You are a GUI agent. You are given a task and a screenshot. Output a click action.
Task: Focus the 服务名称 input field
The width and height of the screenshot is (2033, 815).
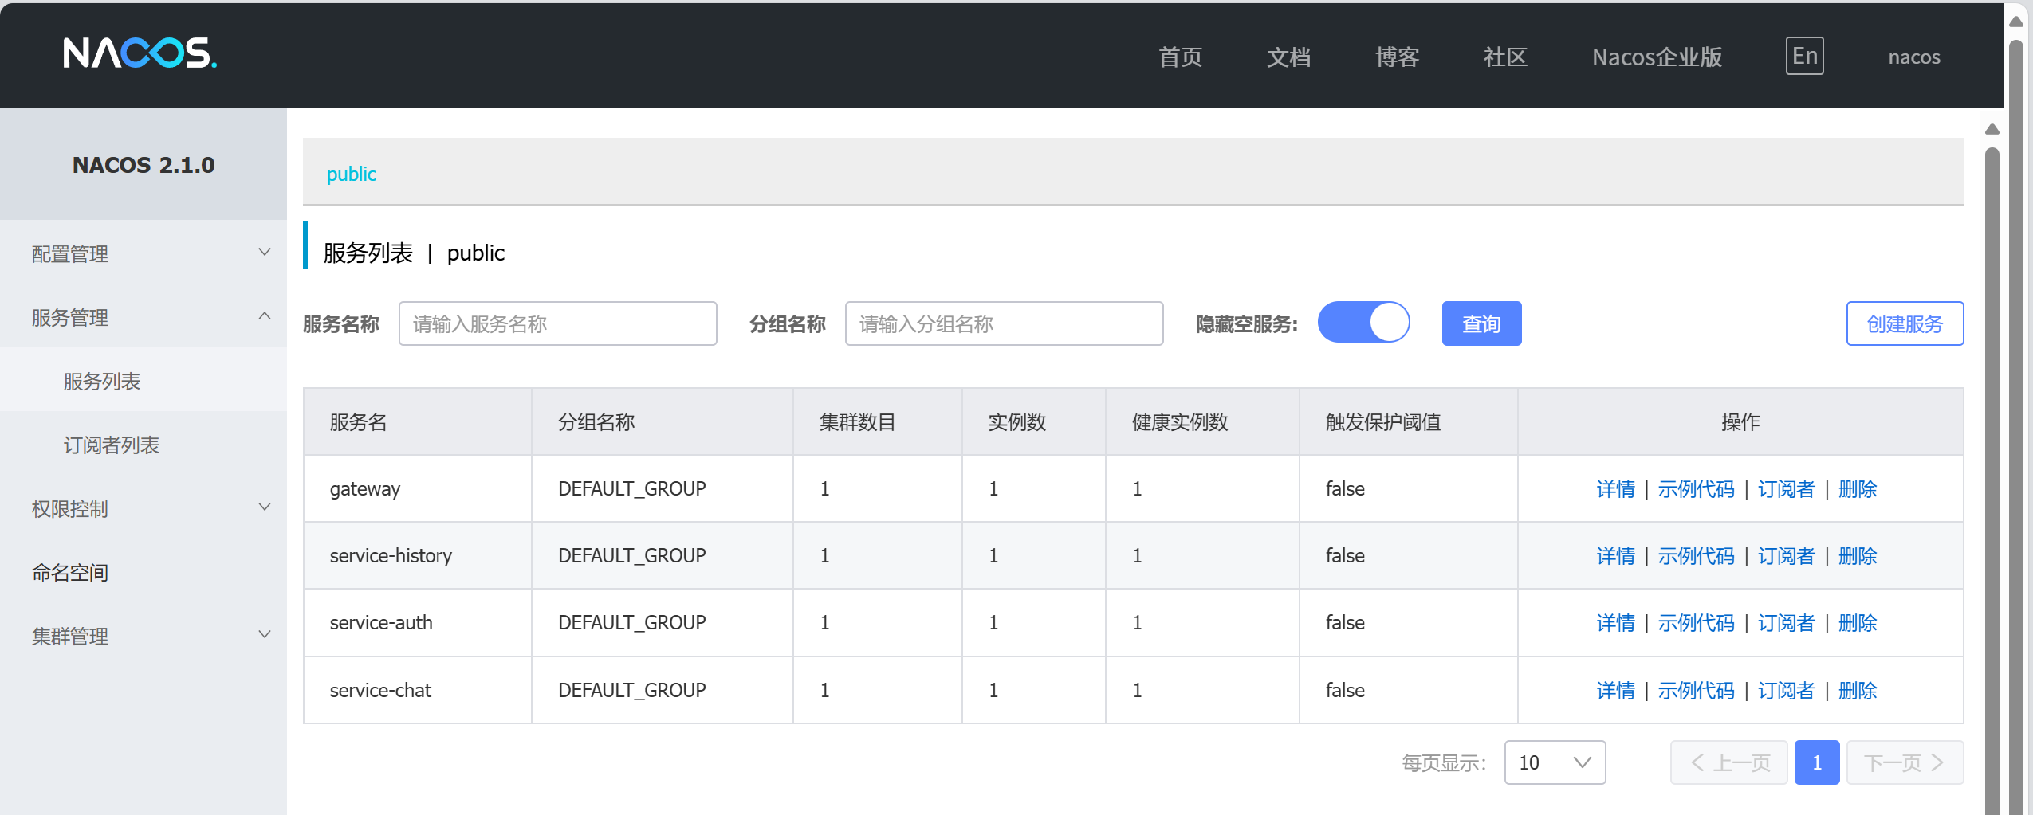point(557,323)
